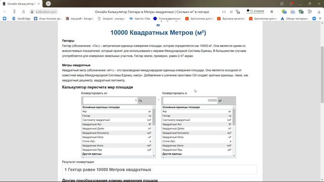Reload the page with the refresh icon
Screen dimensions: 324x182
24,12
